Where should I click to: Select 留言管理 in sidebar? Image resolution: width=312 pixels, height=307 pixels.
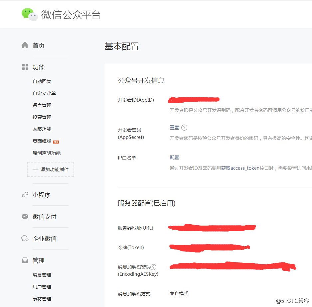(42, 105)
